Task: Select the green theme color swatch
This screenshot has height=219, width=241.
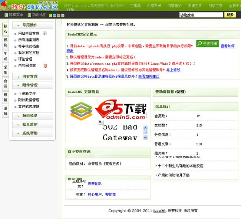Action: [x=50, y=15]
